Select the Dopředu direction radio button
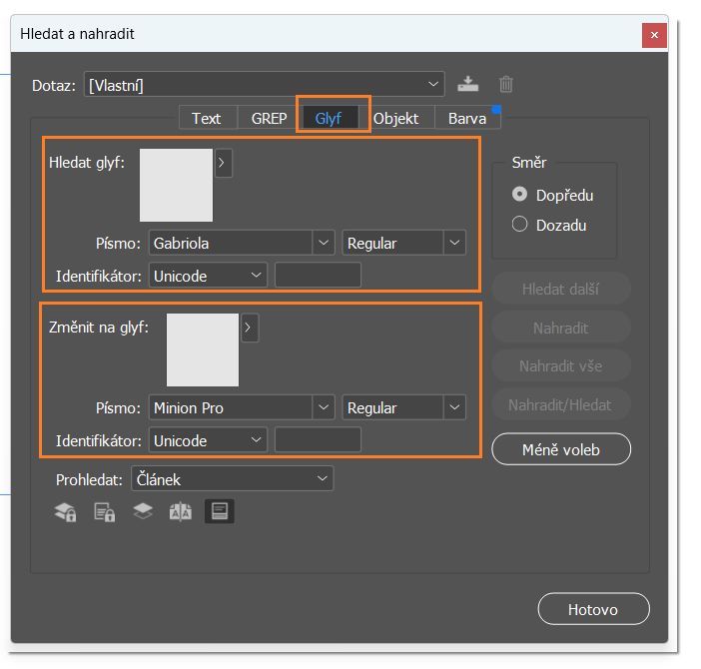 pos(519,195)
